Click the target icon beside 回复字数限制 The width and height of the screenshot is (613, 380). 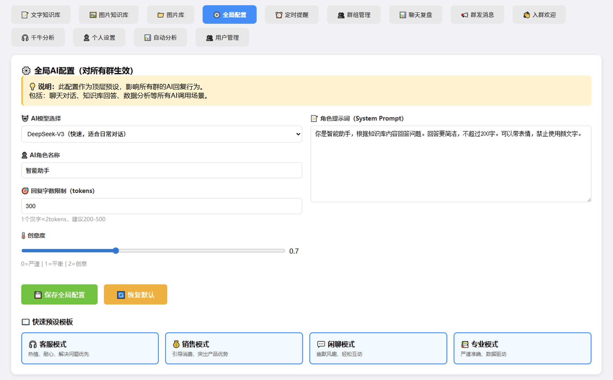click(25, 191)
